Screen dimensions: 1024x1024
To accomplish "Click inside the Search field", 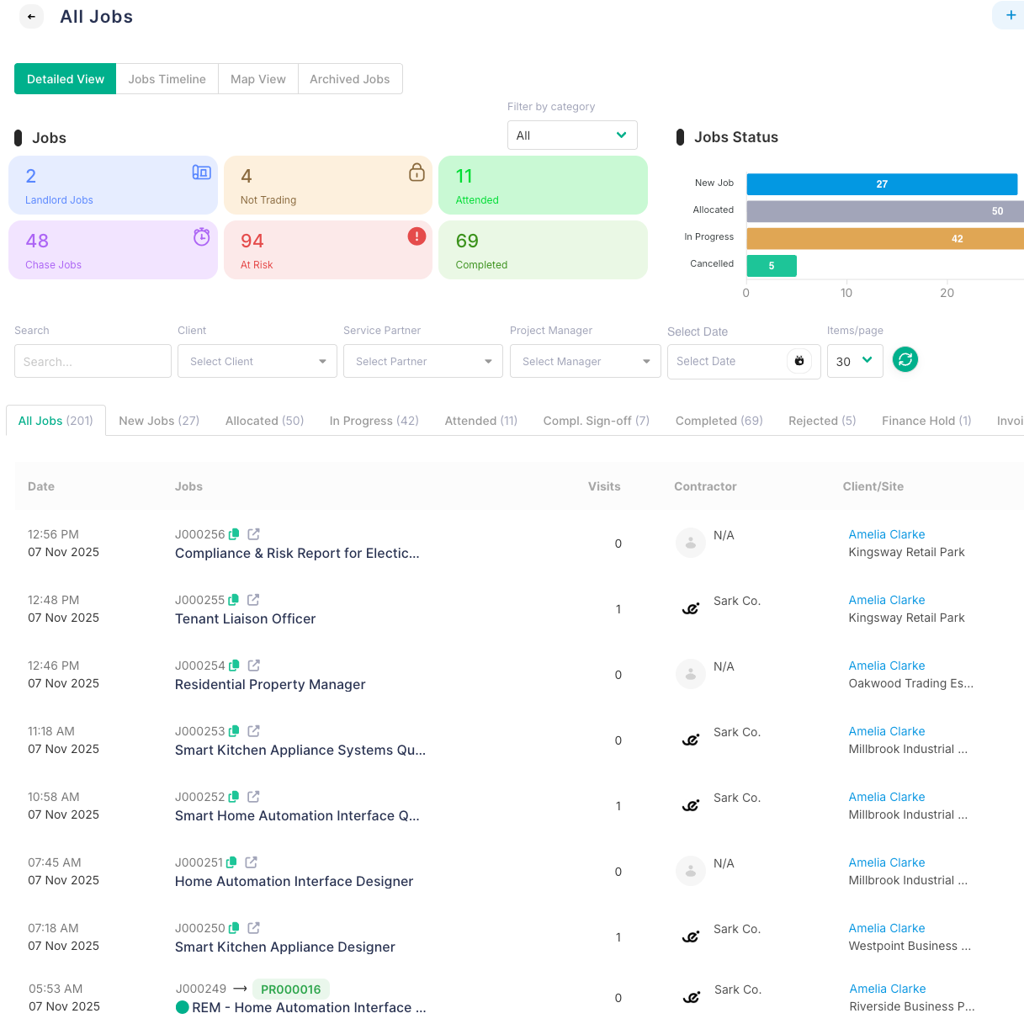I will coord(93,361).
